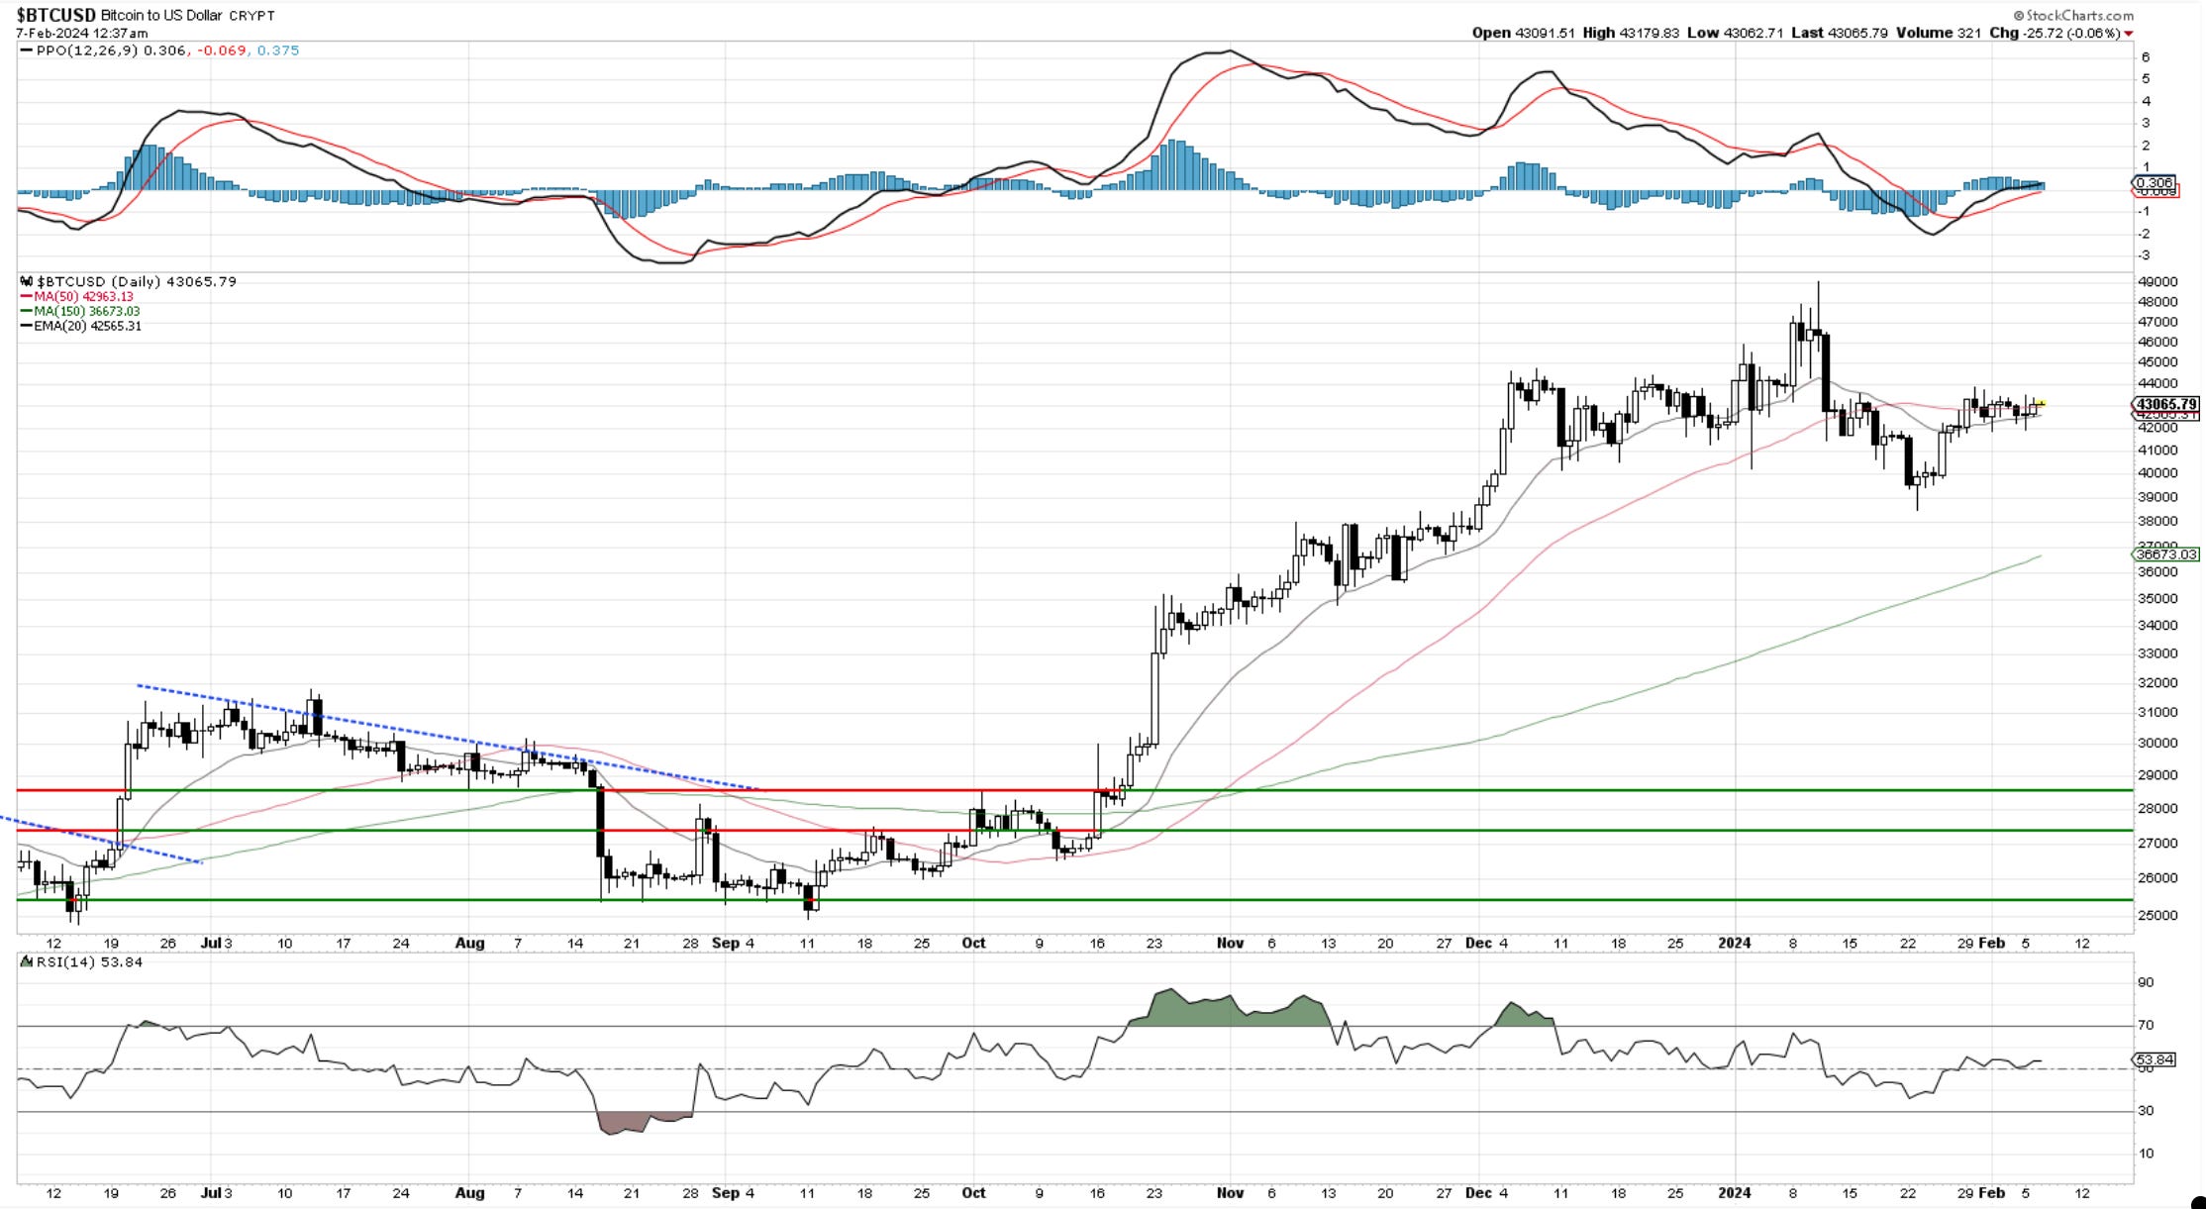Click the green 36673.03 MA price tag
Viewport: 2206px width, 1209px height.
[2163, 554]
